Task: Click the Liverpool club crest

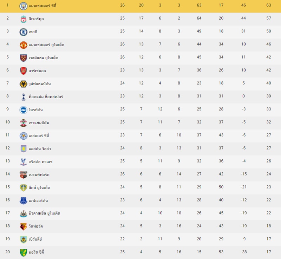Action: [23, 19]
